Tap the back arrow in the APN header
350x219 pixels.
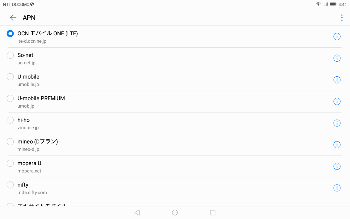[x=13, y=18]
